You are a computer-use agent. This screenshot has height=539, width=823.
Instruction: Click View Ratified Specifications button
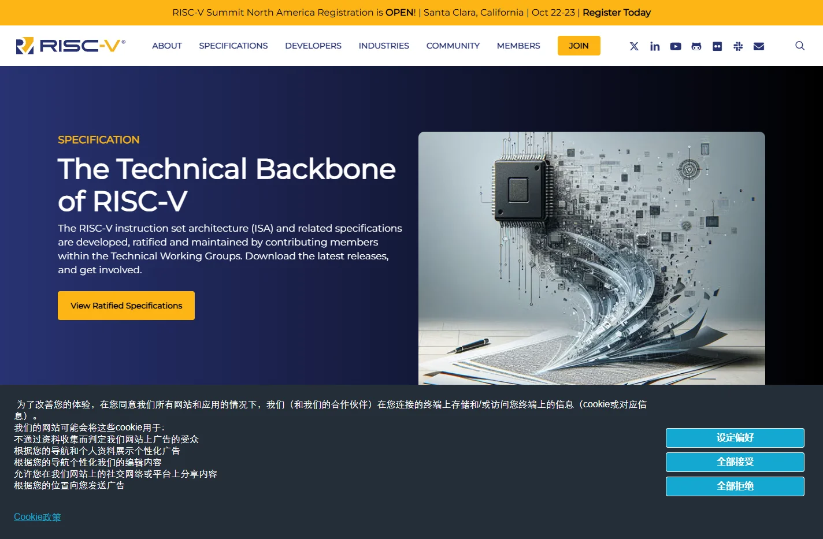pyautogui.click(x=126, y=306)
